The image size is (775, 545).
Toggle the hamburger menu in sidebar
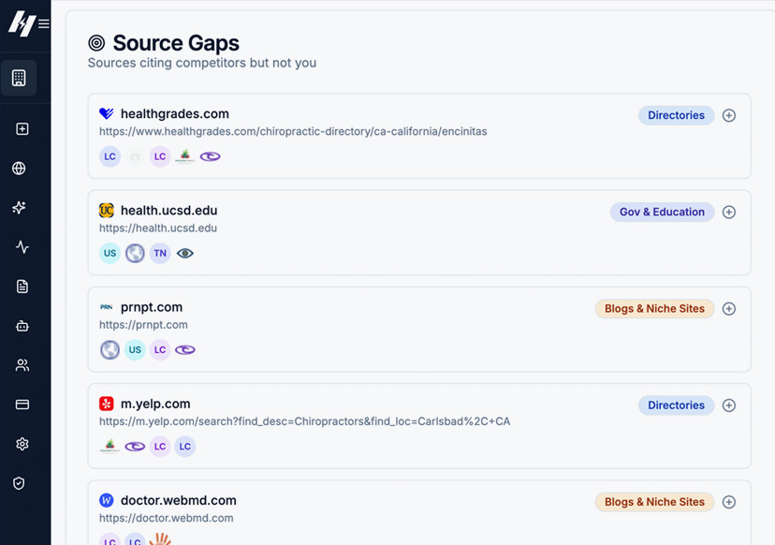click(x=44, y=24)
